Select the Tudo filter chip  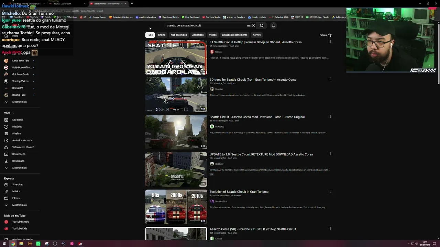150,35
